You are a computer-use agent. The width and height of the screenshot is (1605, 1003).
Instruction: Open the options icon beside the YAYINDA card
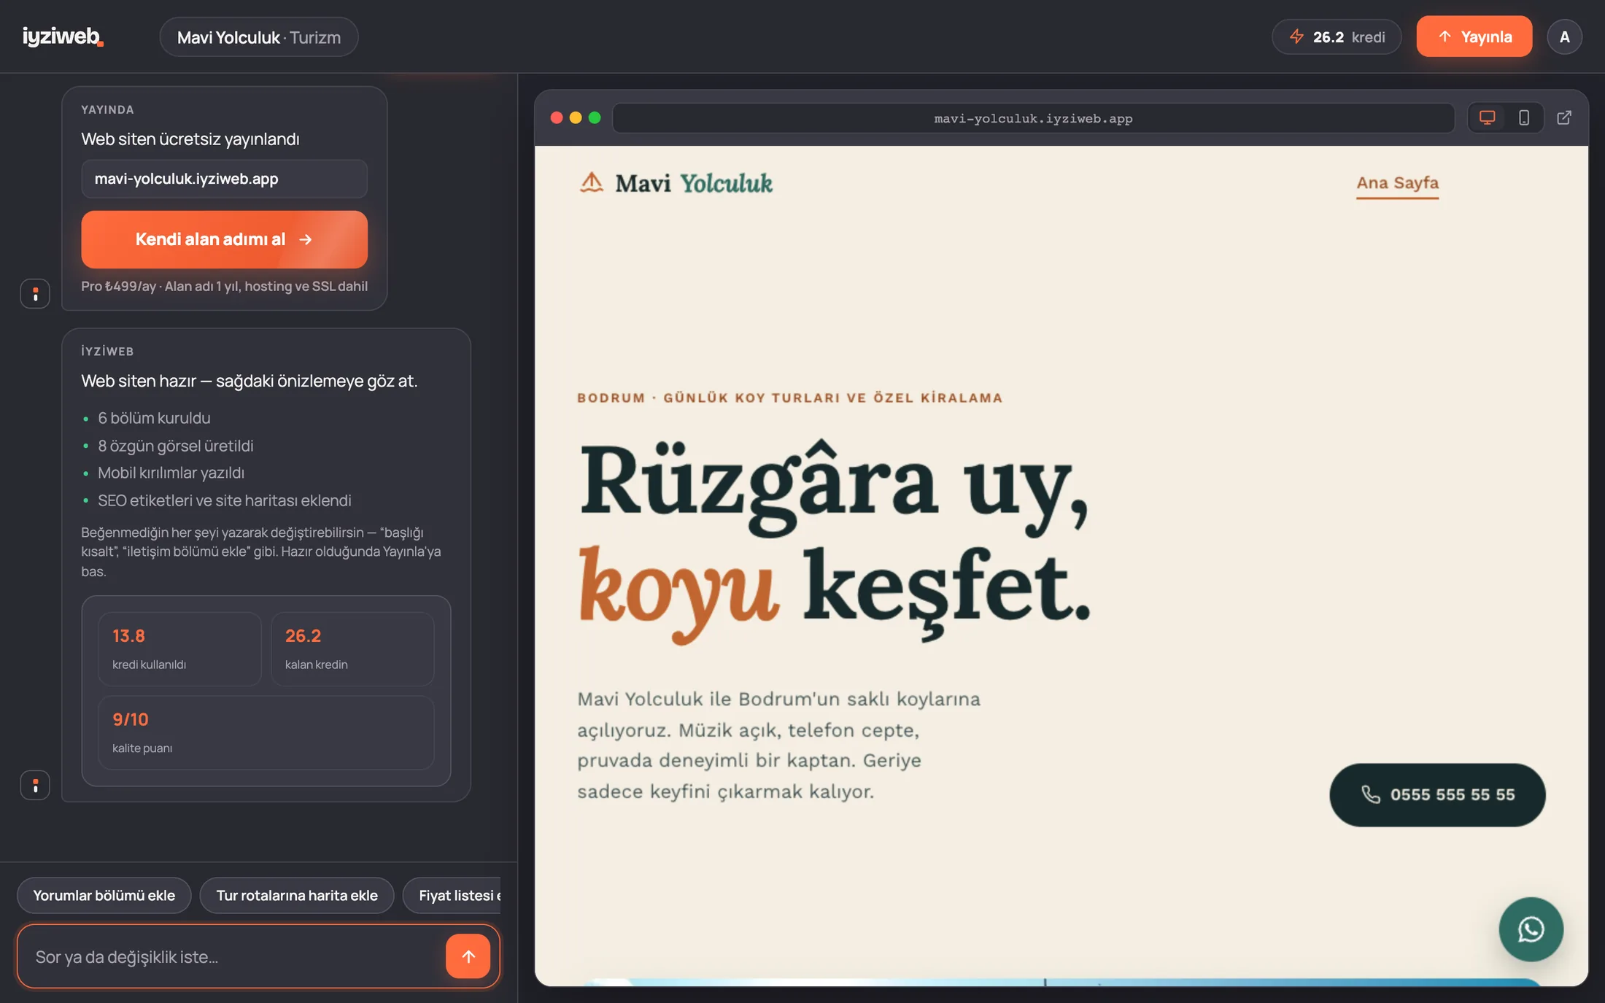coord(35,294)
